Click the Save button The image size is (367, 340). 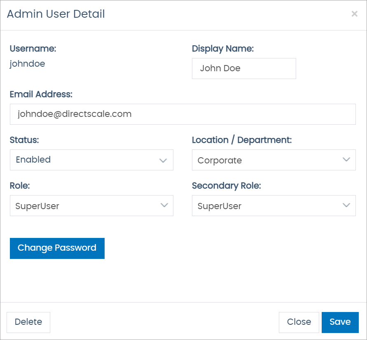pos(340,322)
